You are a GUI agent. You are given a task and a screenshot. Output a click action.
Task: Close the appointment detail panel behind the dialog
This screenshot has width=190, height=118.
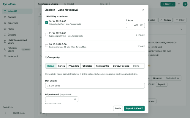181,29
